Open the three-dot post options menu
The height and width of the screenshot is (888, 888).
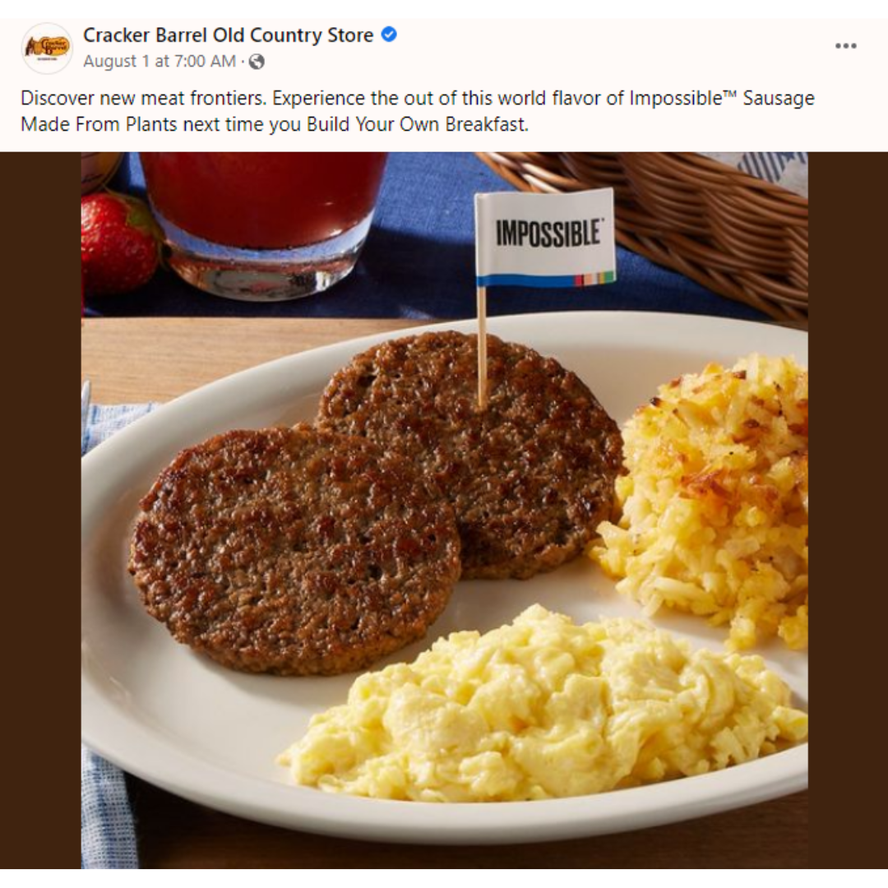pyautogui.click(x=845, y=46)
